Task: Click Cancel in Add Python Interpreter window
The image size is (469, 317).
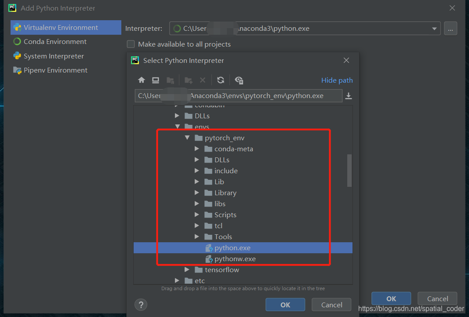Action: tap(437, 299)
